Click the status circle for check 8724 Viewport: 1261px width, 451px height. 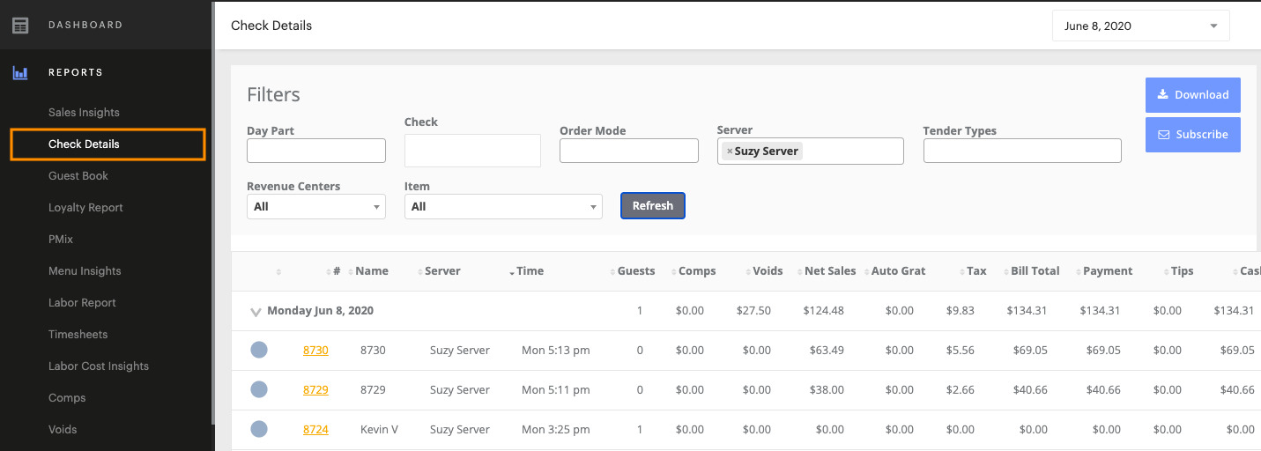pos(259,429)
